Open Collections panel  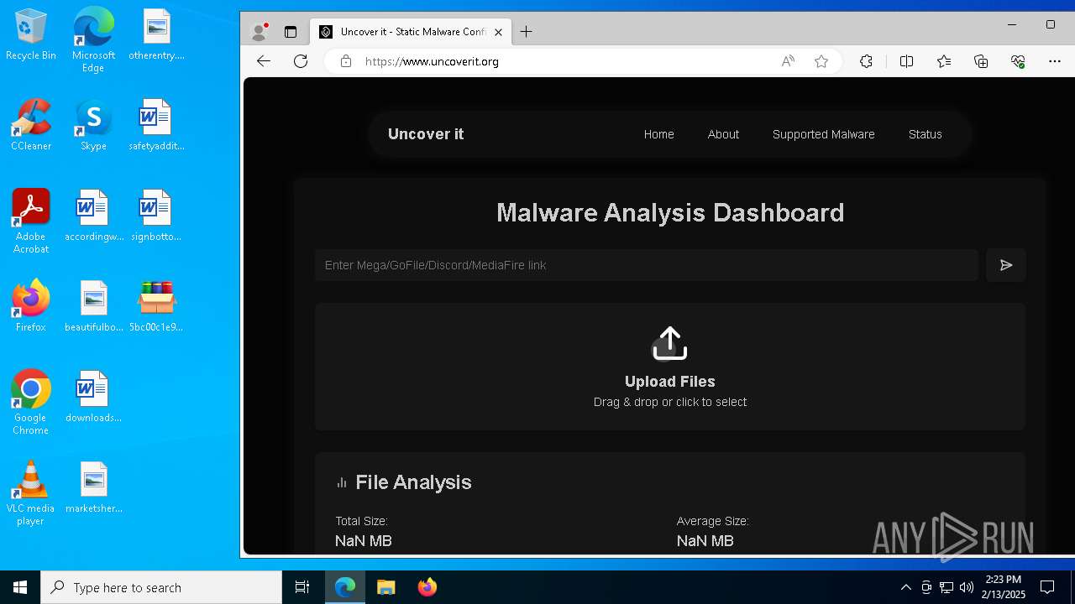tap(981, 61)
